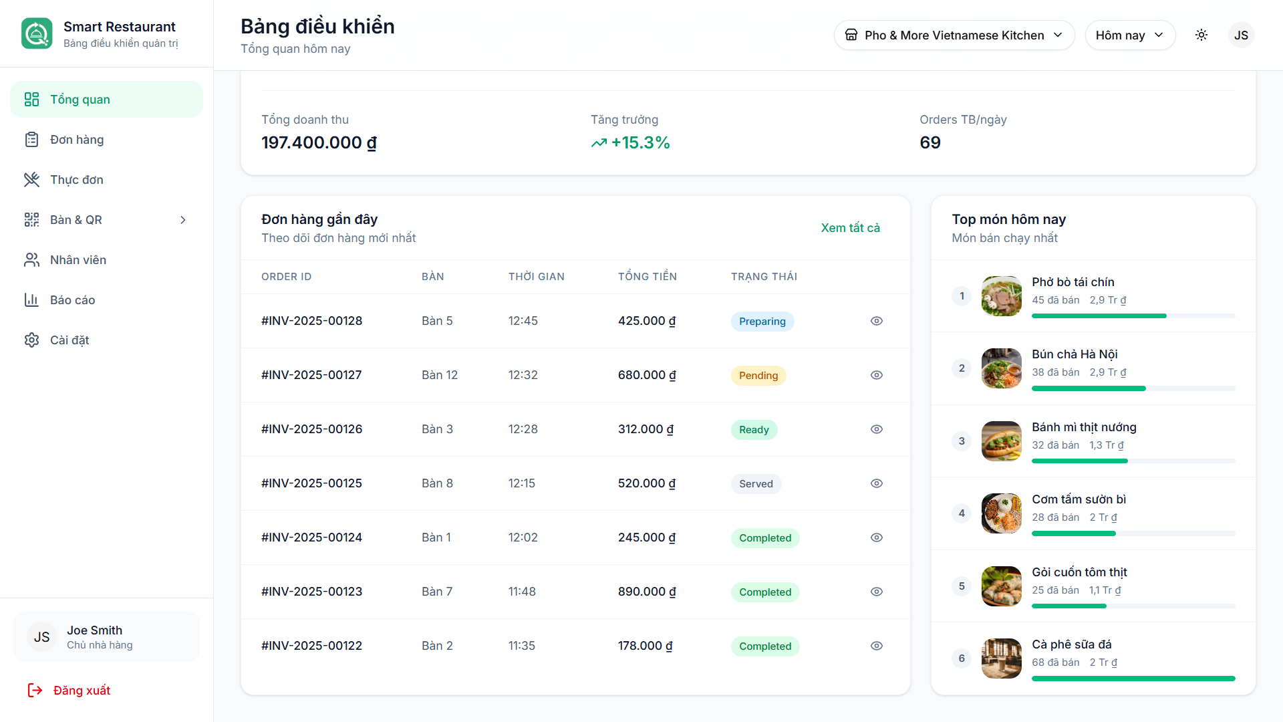This screenshot has width=1283, height=722.
Task: Click the Xem tất cả link
Action: [850, 227]
